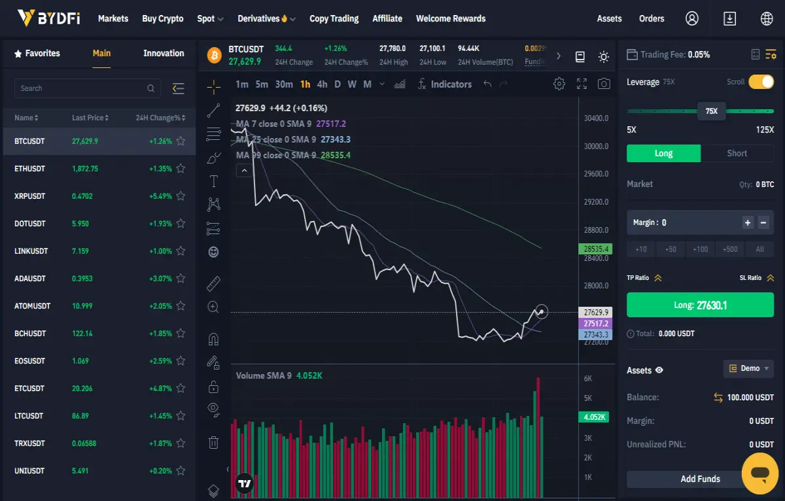Open the emoji icons tool

point(213,252)
